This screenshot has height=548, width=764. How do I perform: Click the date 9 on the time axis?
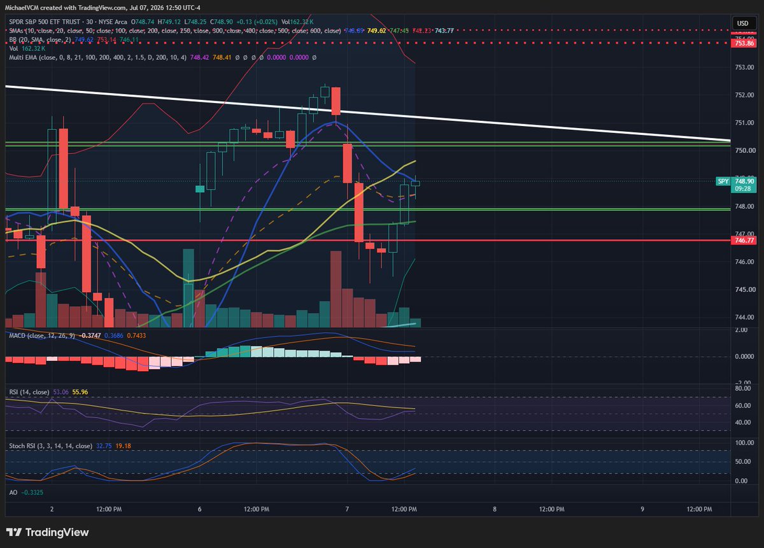click(642, 509)
